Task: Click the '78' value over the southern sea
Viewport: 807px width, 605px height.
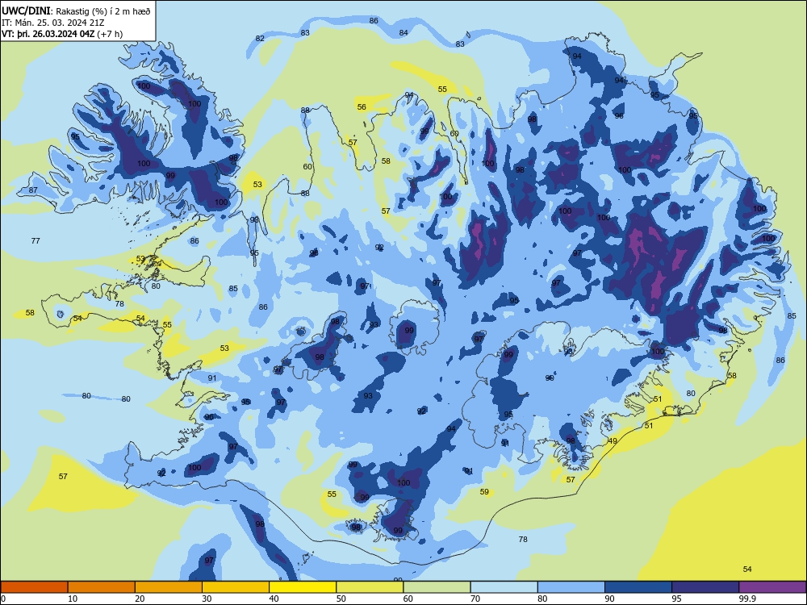Action: click(523, 539)
